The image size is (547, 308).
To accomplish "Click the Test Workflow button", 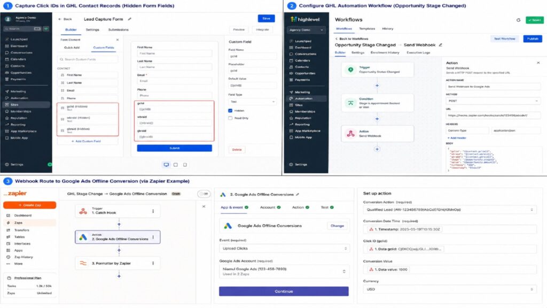I will pyautogui.click(x=504, y=38).
